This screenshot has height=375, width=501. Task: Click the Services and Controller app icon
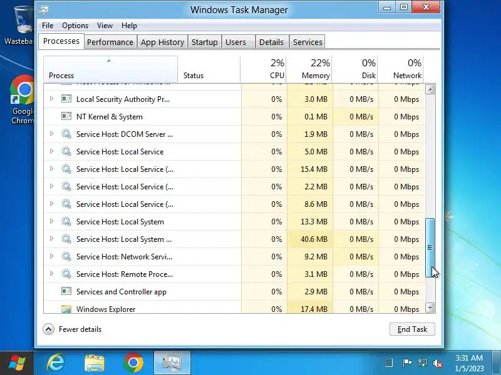tap(66, 291)
